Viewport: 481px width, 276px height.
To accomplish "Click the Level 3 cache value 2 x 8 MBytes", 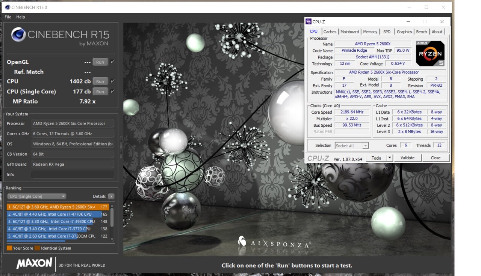I will pos(409,132).
